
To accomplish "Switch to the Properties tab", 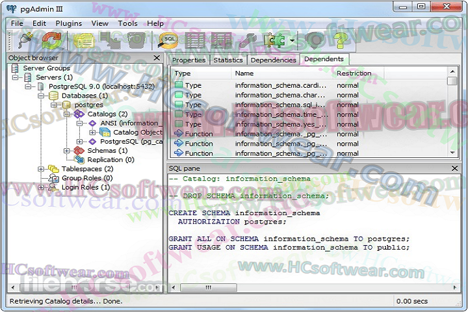I will [189, 60].
